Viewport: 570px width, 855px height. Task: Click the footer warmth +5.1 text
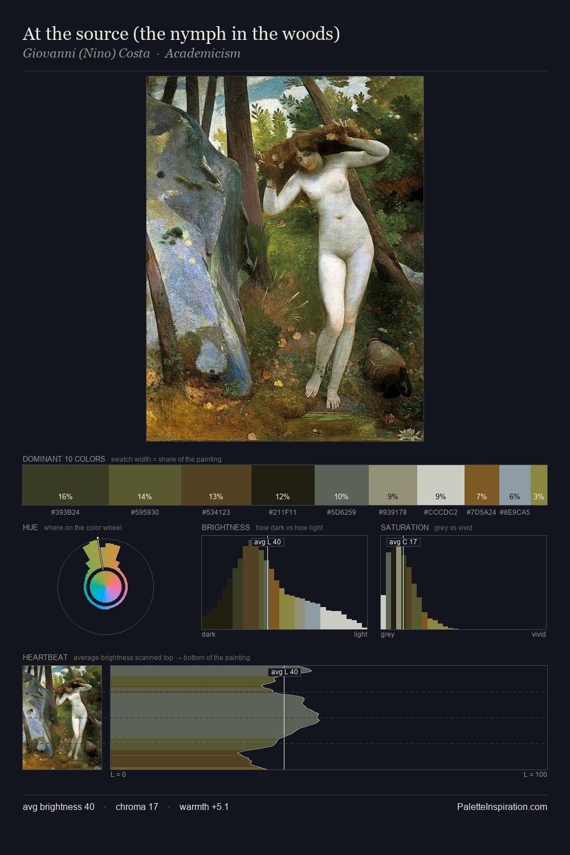(204, 807)
